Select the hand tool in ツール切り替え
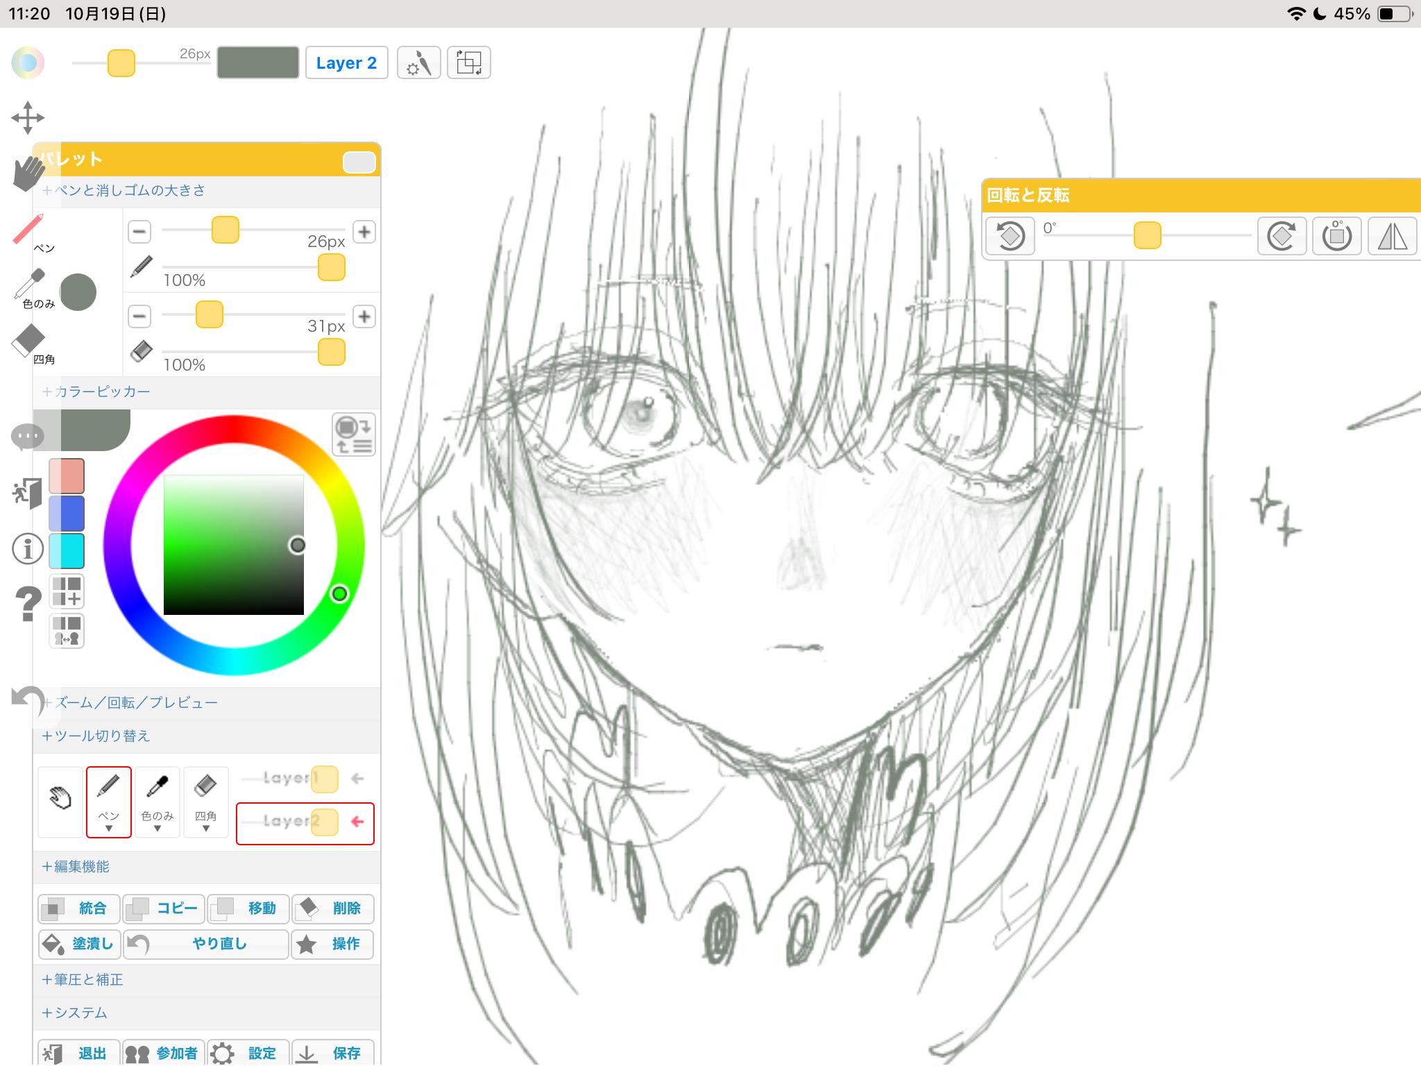Screen dimensions: 1421x1066 point(61,802)
